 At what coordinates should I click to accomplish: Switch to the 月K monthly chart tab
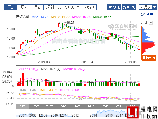tap(37, 7)
